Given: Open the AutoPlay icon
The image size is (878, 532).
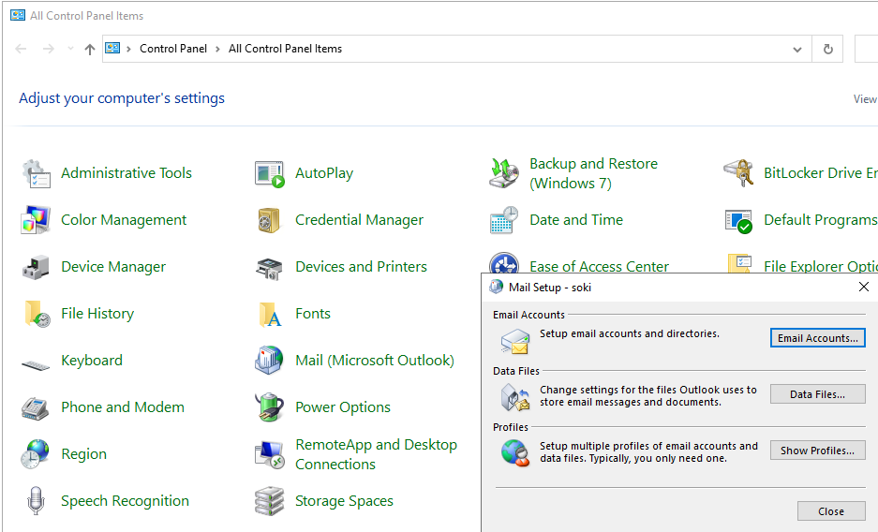Looking at the screenshot, I should (269, 173).
